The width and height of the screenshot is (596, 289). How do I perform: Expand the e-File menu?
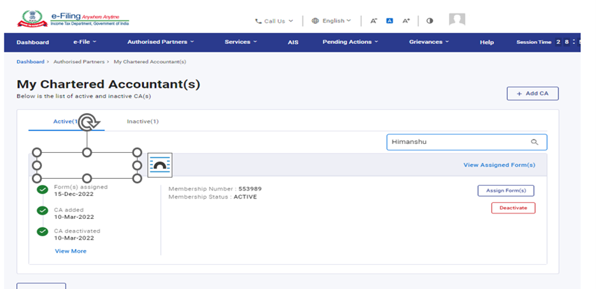(85, 42)
